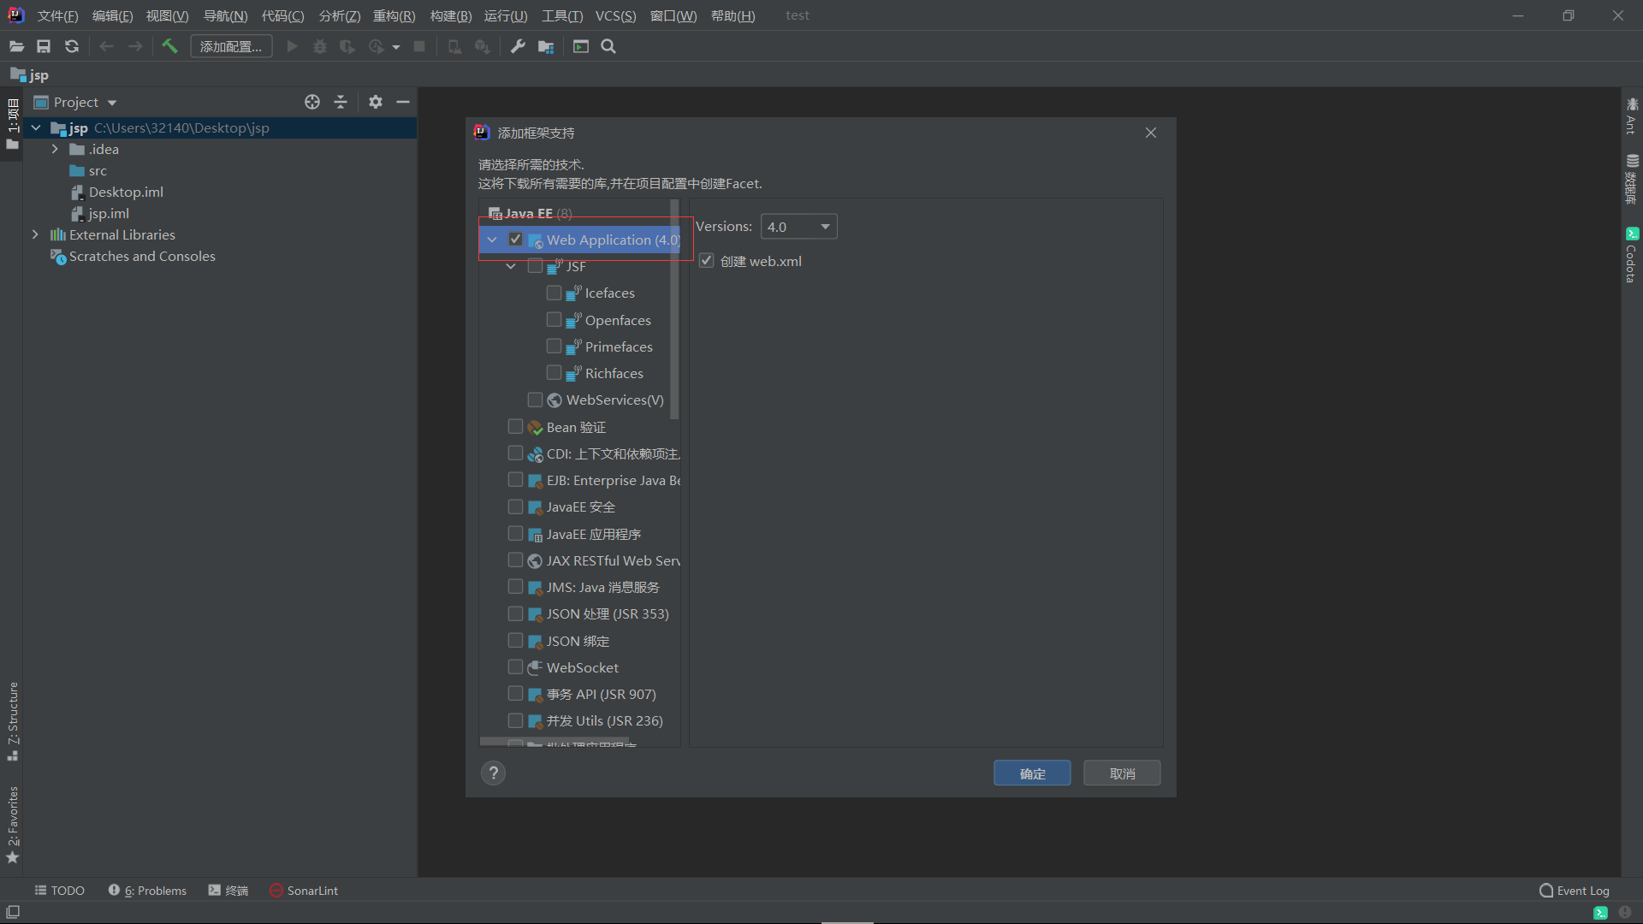Open the Codota side panel
The width and height of the screenshot is (1643, 924).
pyautogui.click(x=1632, y=255)
